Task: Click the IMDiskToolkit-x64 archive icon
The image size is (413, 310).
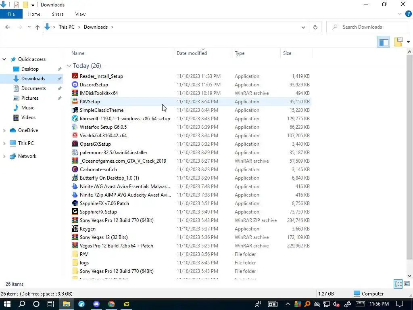Action: pos(75,93)
